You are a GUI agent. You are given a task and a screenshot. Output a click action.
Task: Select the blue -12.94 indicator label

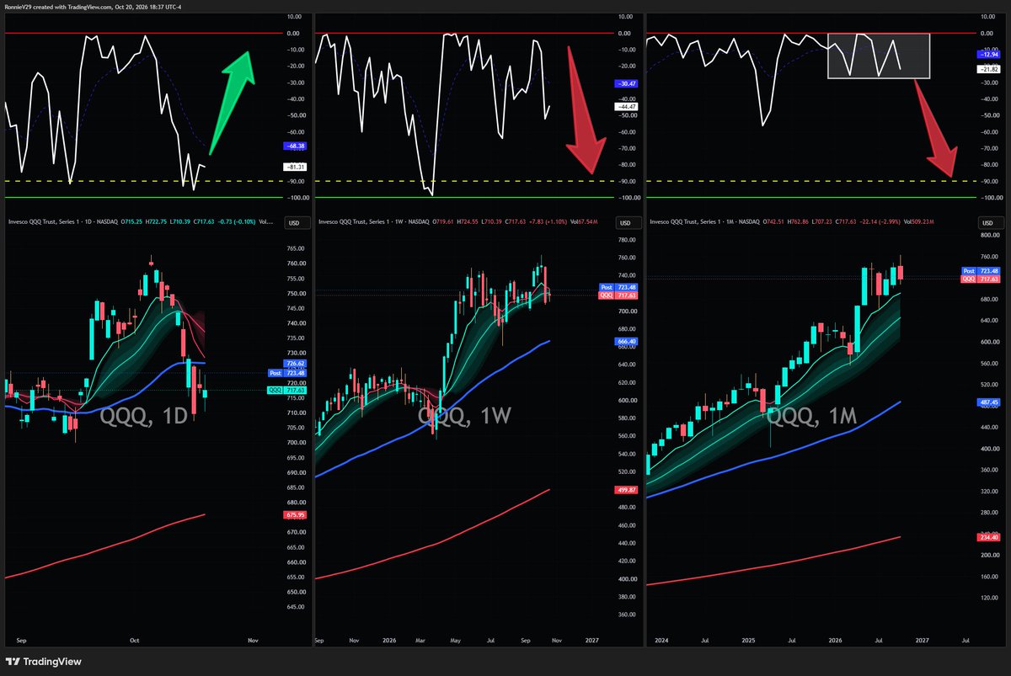[988, 54]
